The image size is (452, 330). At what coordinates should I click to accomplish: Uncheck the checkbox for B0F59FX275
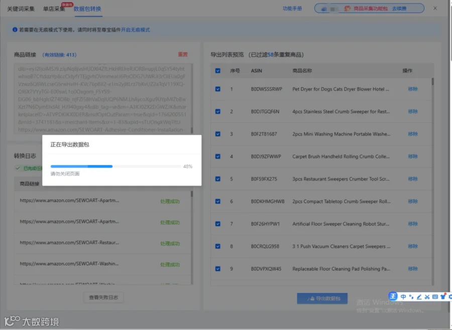(218, 179)
